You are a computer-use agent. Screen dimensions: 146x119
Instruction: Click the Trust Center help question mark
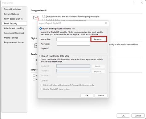click(134, 3)
